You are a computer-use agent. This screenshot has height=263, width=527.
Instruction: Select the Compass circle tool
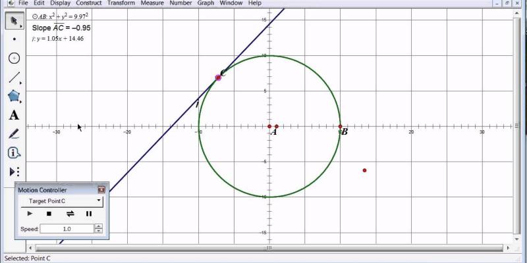[x=14, y=58]
